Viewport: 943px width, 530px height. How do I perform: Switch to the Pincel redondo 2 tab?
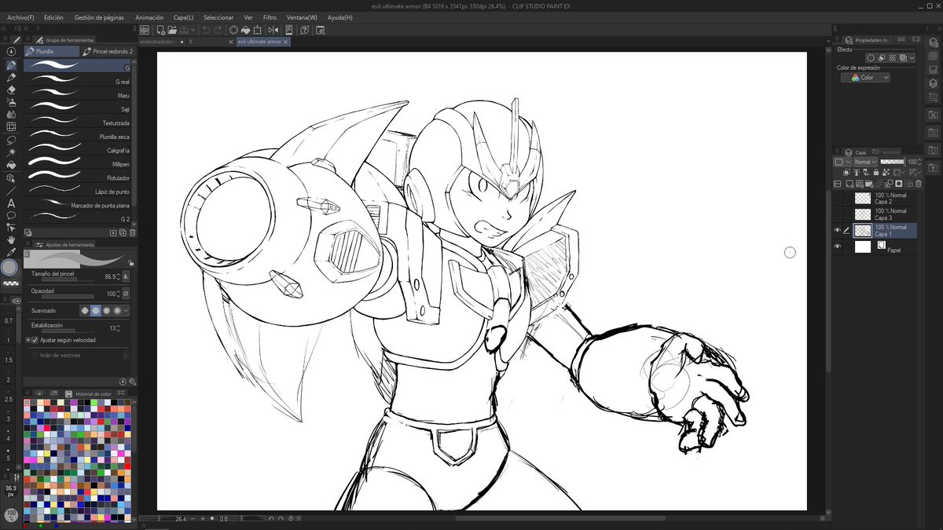tap(108, 51)
